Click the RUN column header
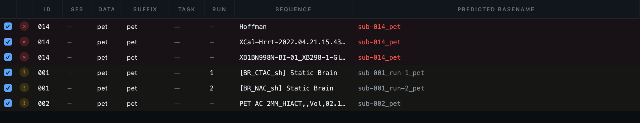This screenshot has height=123, width=640. [x=219, y=9]
